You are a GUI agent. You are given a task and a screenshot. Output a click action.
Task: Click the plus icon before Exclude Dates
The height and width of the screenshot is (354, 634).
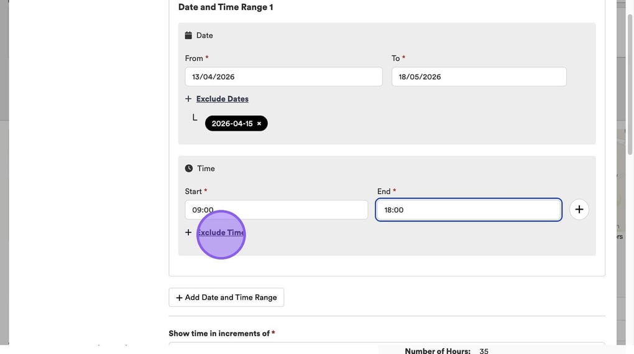click(188, 99)
